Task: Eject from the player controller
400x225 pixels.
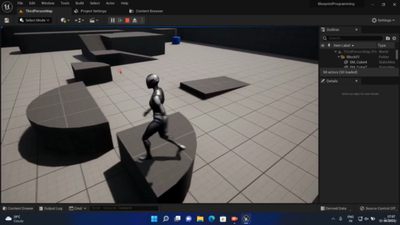Action: (x=135, y=21)
